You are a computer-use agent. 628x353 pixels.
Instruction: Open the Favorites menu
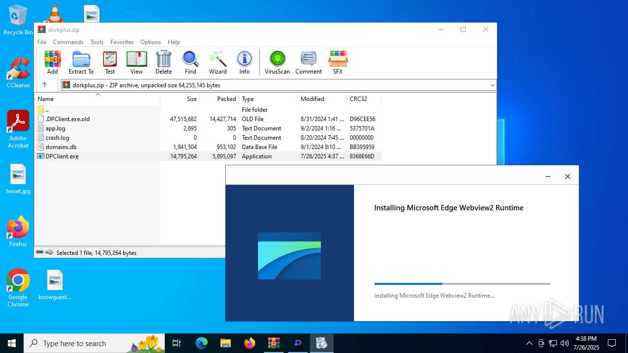[x=122, y=42]
